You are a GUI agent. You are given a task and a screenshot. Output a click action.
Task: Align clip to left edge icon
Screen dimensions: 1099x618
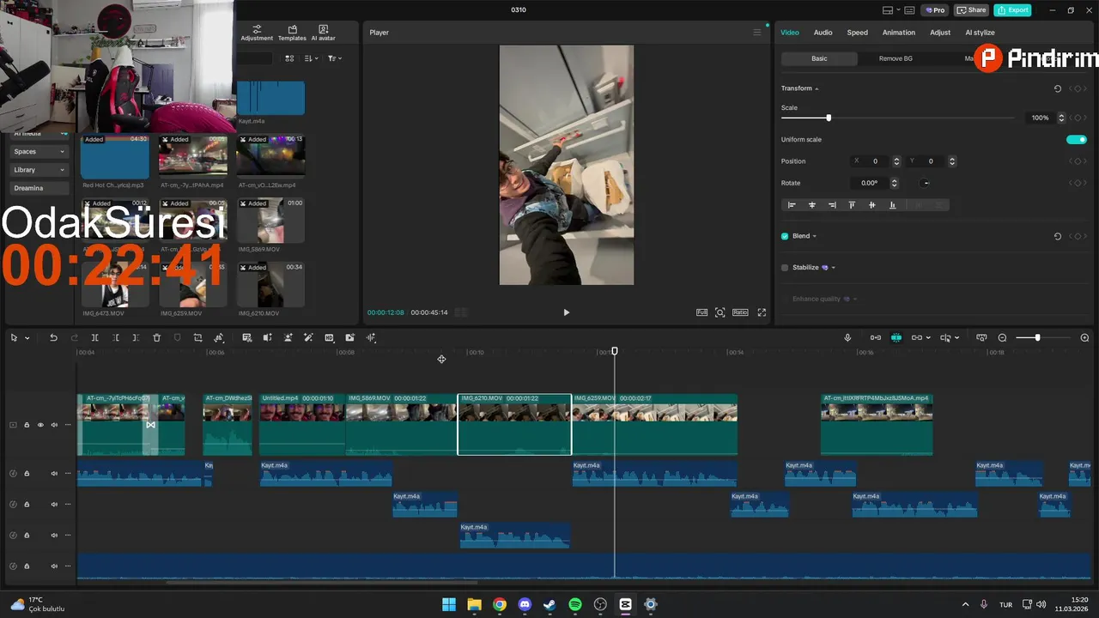(792, 205)
